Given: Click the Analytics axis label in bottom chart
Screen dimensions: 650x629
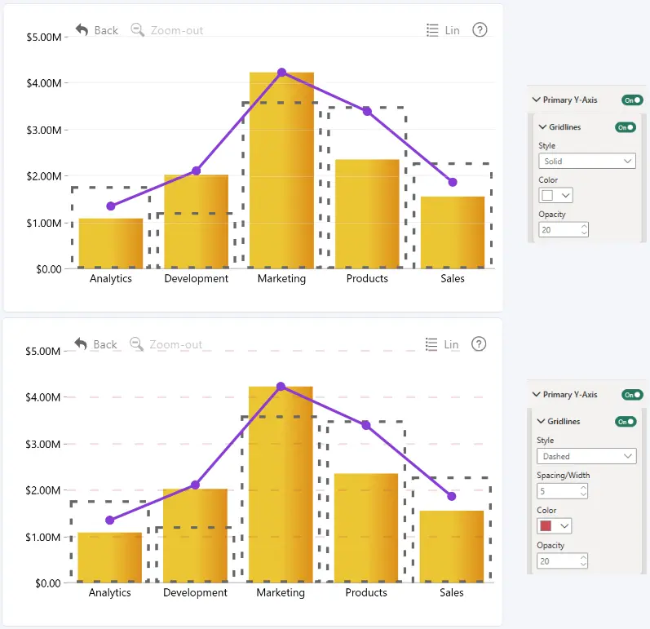Looking at the screenshot, I should 110,592.
